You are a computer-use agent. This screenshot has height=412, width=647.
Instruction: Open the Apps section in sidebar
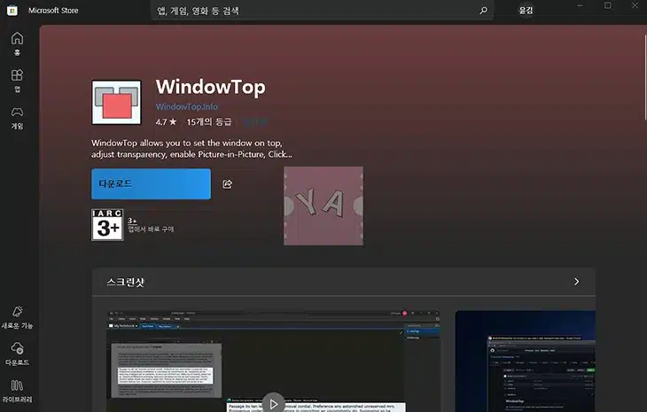click(x=17, y=81)
